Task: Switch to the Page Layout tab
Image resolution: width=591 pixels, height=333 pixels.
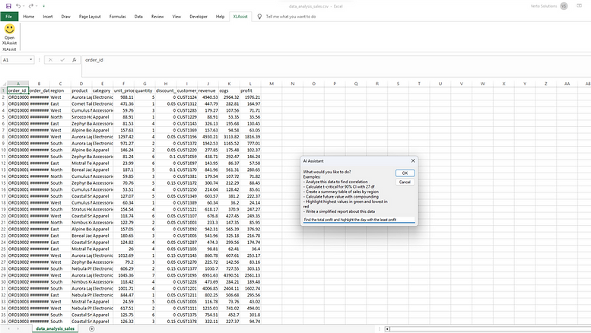Action: pyautogui.click(x=90, y=17)
